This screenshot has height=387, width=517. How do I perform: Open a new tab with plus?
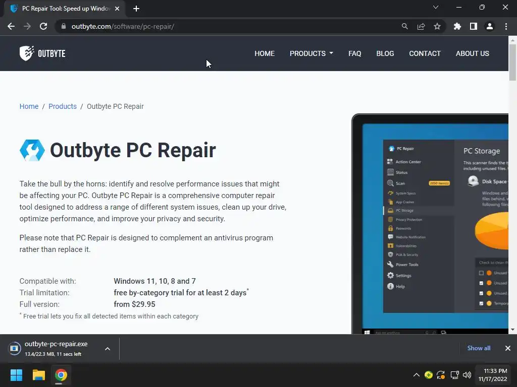point(136,9)
